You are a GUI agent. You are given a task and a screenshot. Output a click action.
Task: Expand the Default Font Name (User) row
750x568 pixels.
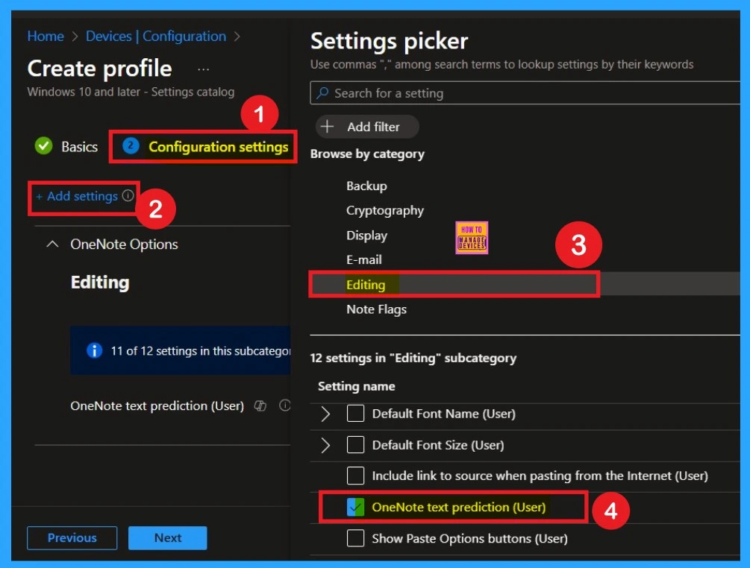pyautogui.click(x=325, y=414)
